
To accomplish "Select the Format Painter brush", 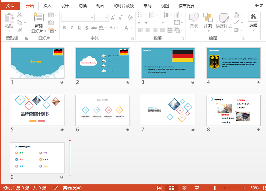I will (20, 30).
